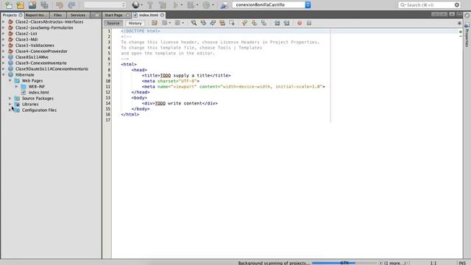Click the Stop Macro Recording icon
Screen dimensions: 471x265
(x=309, y=23)
